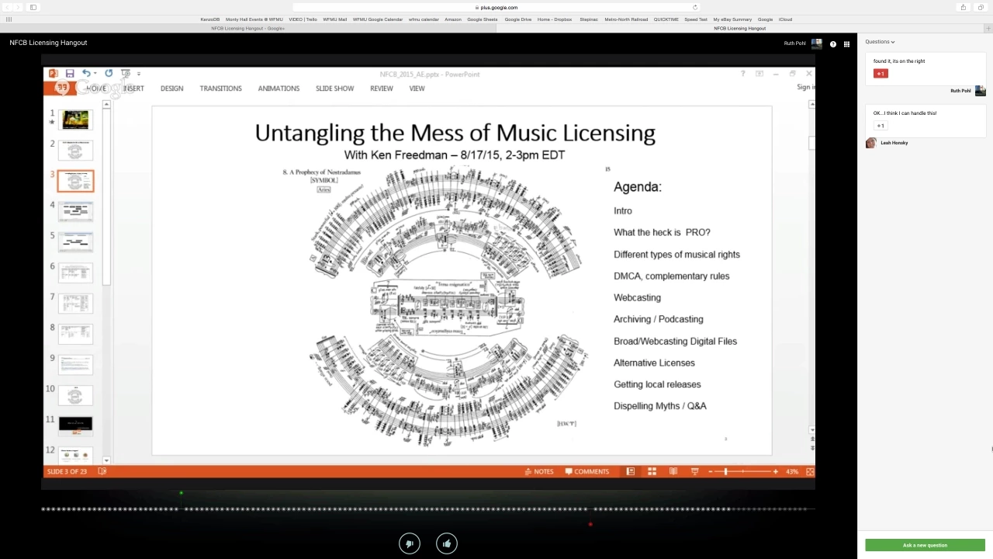Image resolution: width=993 pixels, height=559 pixels.
Task: Open My eBay Summary bookmark
Action: 732,19
